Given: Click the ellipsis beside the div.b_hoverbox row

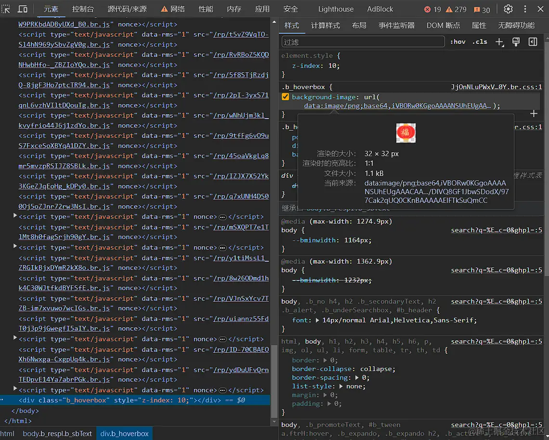Looking at the screenshot, I should coord(2,399).
